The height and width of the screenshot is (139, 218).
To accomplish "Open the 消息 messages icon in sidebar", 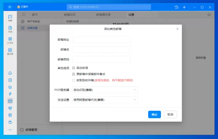I will tap(10, 18).
